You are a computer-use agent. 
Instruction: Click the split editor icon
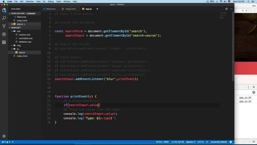point(226,9)
